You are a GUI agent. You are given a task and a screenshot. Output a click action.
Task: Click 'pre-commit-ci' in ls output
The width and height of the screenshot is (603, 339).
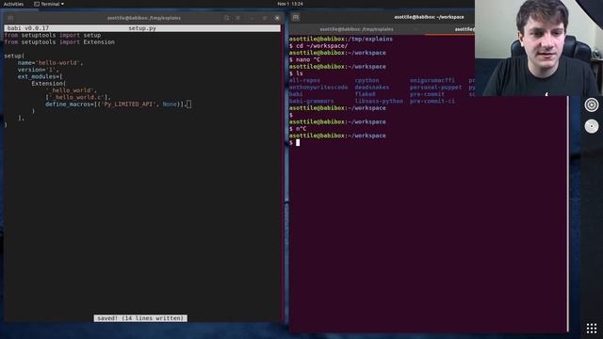432,101
